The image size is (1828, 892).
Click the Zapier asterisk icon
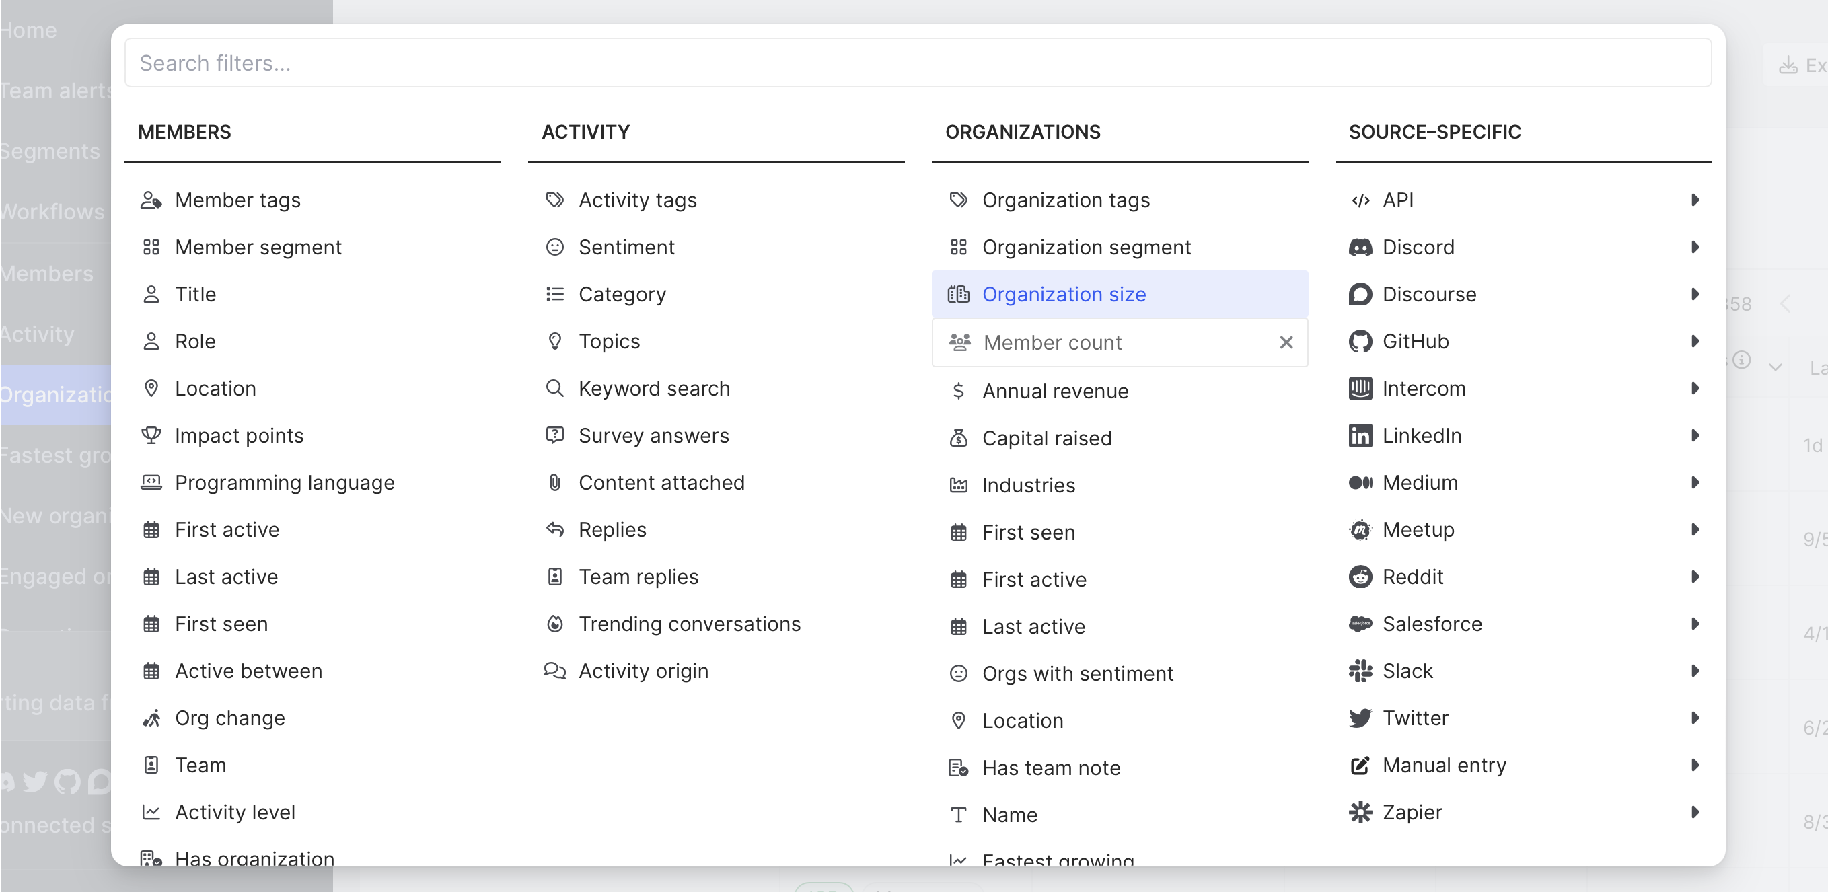tap(1360, 812)
